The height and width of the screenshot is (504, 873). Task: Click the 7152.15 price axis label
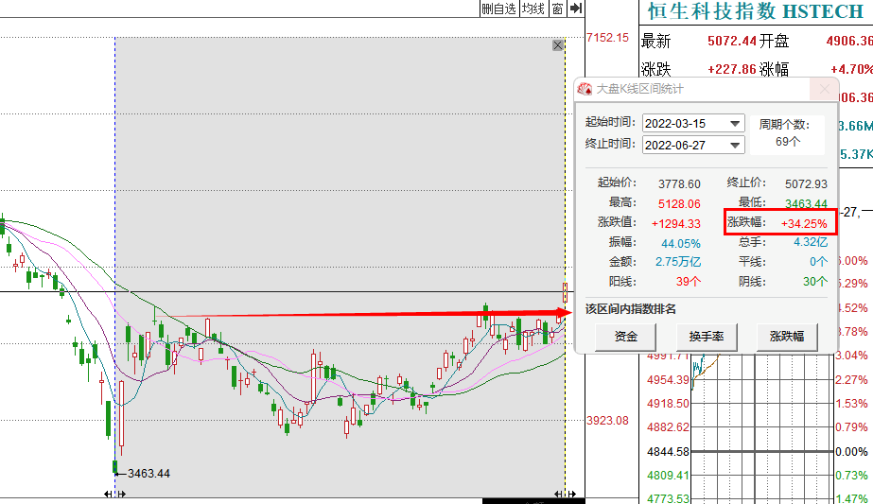coord(607,38)
